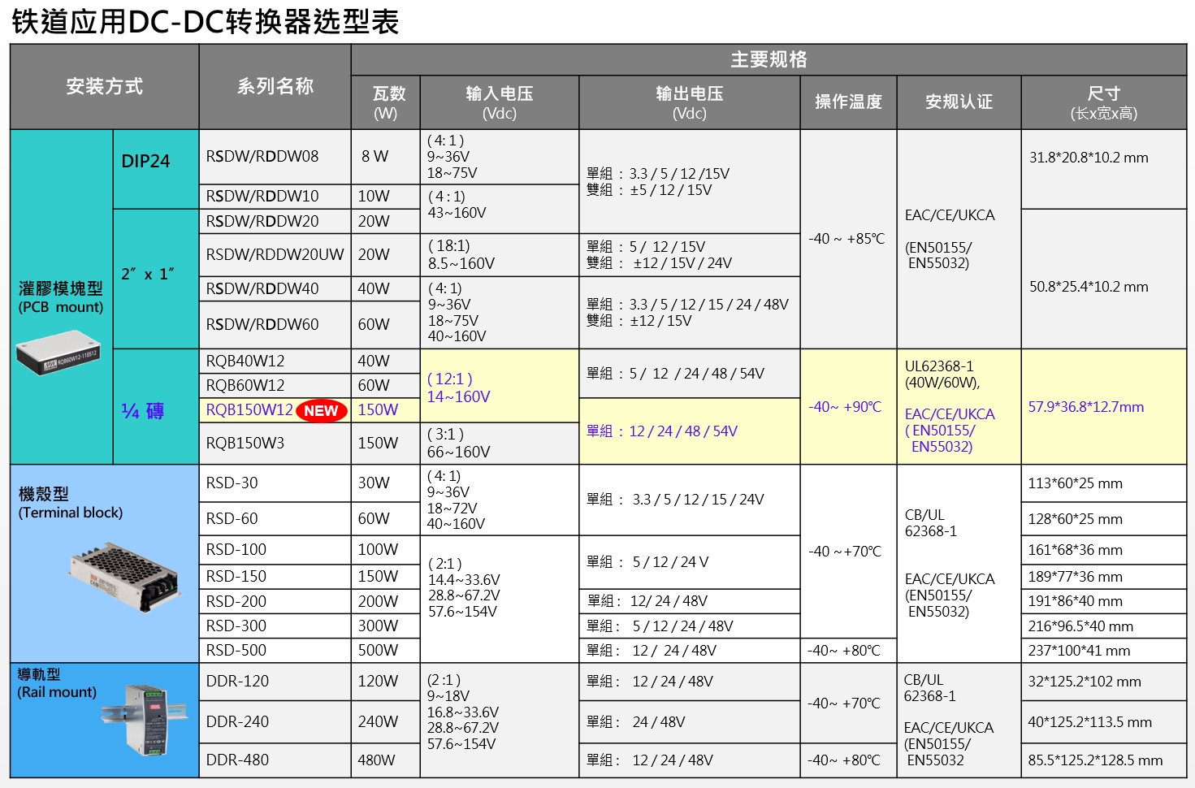Select the RQB150W12 highlighted row
Screen dimensions: 1195x788
tap(248, 411)
